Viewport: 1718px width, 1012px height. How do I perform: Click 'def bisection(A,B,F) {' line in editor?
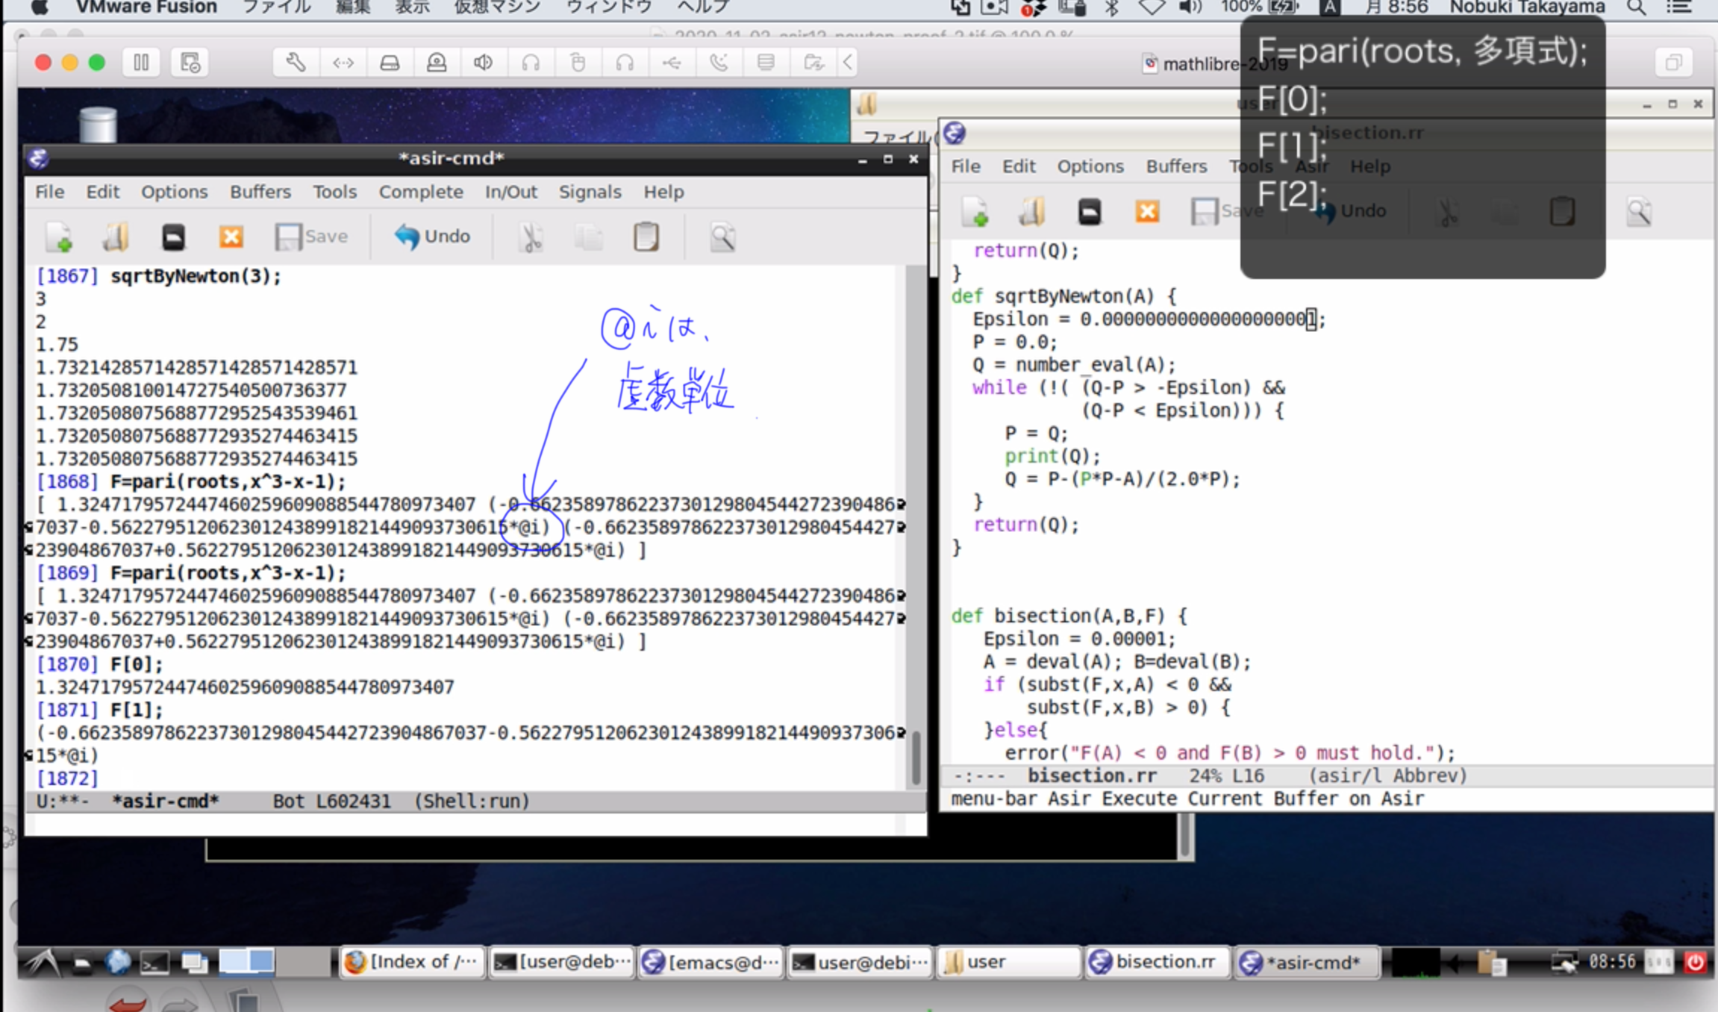point(1069,616)
